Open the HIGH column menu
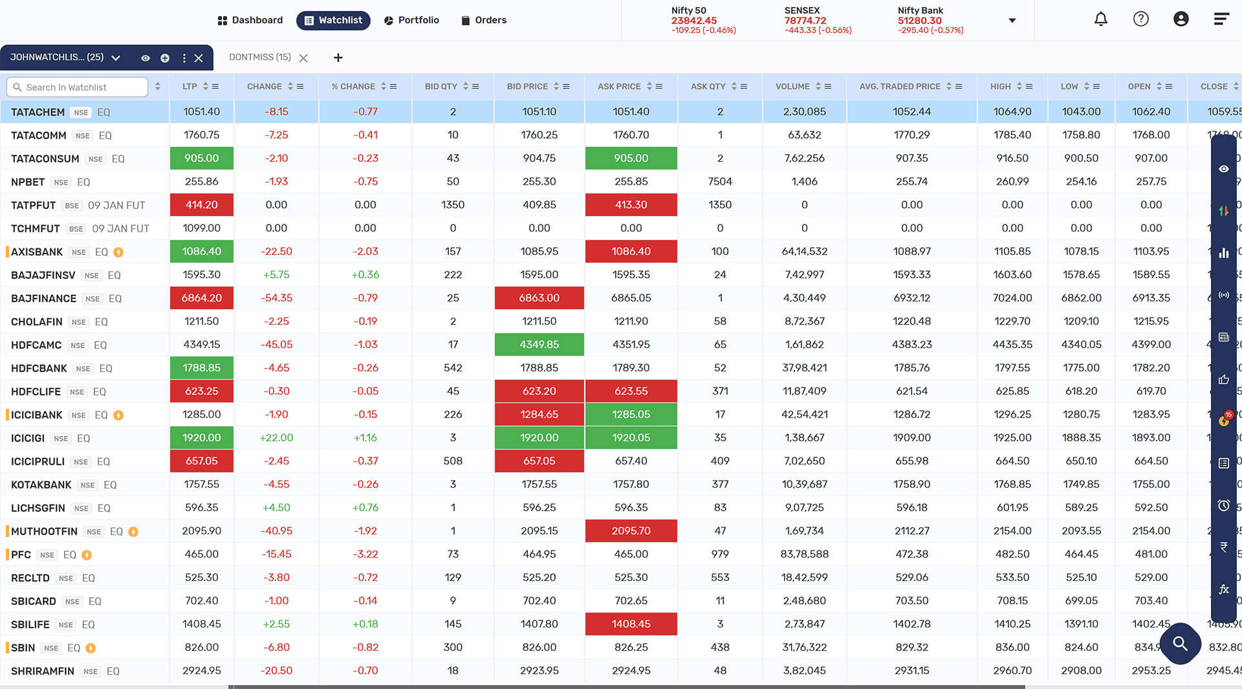1242x689 pixels. pos(1029,87)
